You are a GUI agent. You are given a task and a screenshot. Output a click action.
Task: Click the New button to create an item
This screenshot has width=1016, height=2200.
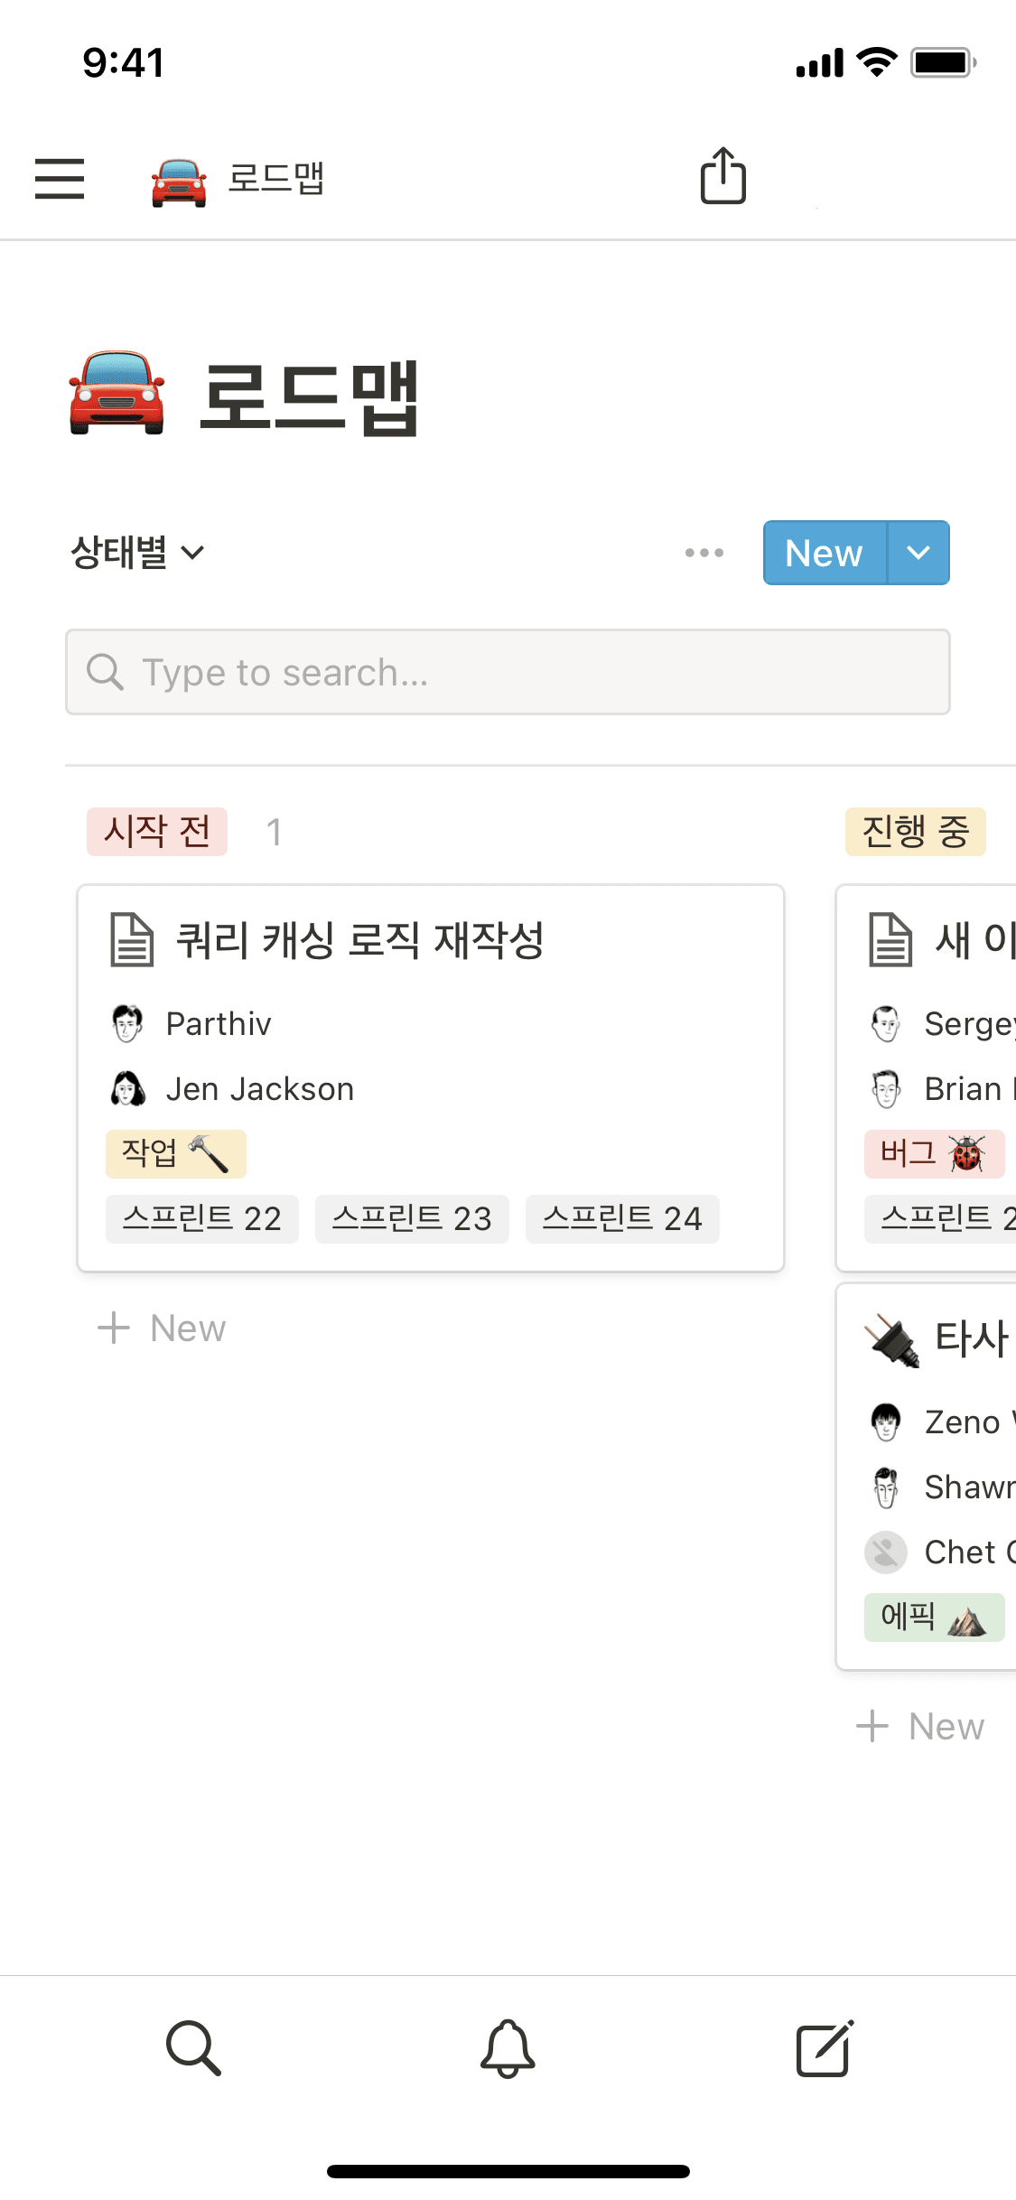pyautogui.click(x=823, y=553)
